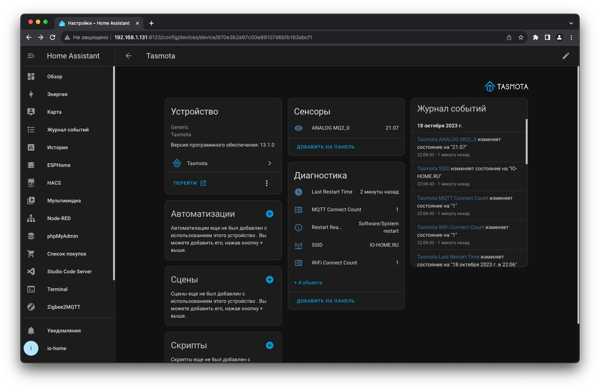Go back using the header arrow

129,56
